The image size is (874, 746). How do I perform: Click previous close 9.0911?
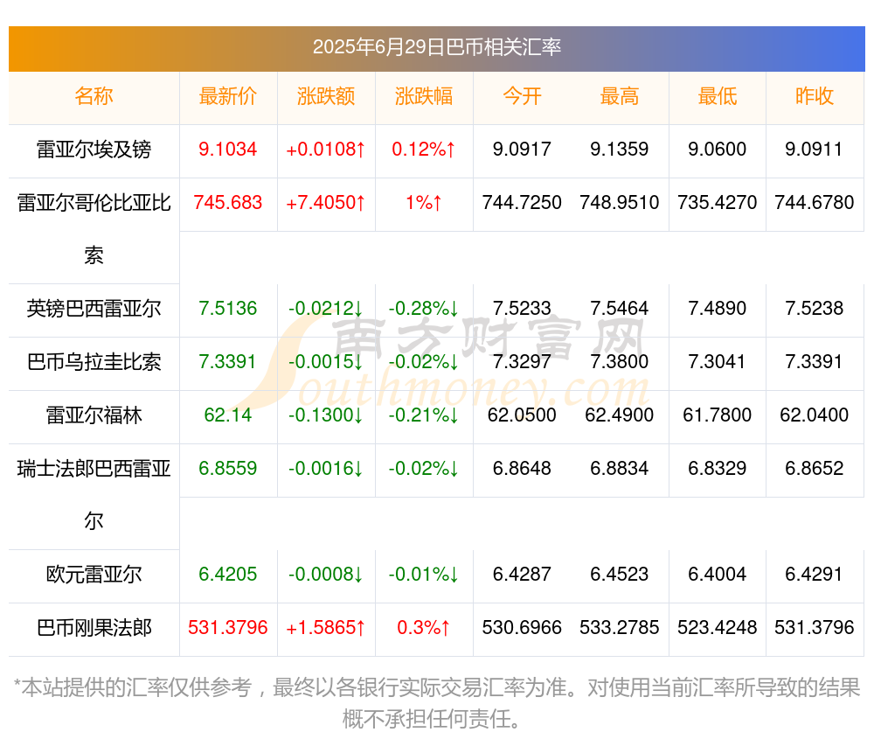coord(814,150)
